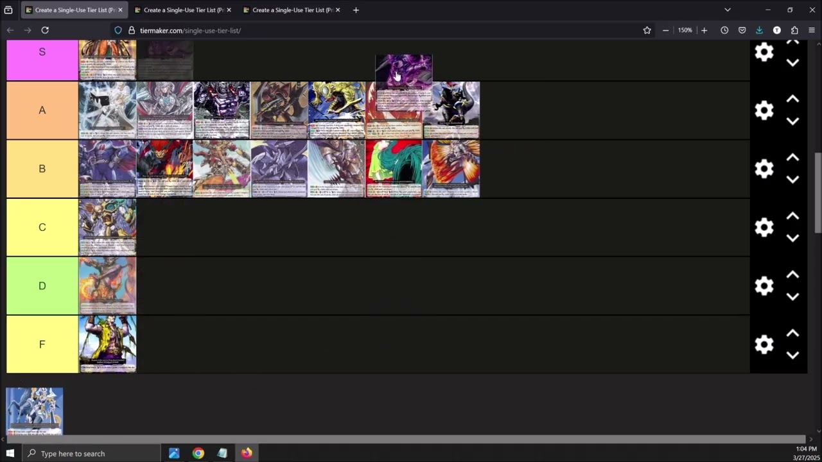Pick the unranked card below tiers

(35, 411)
